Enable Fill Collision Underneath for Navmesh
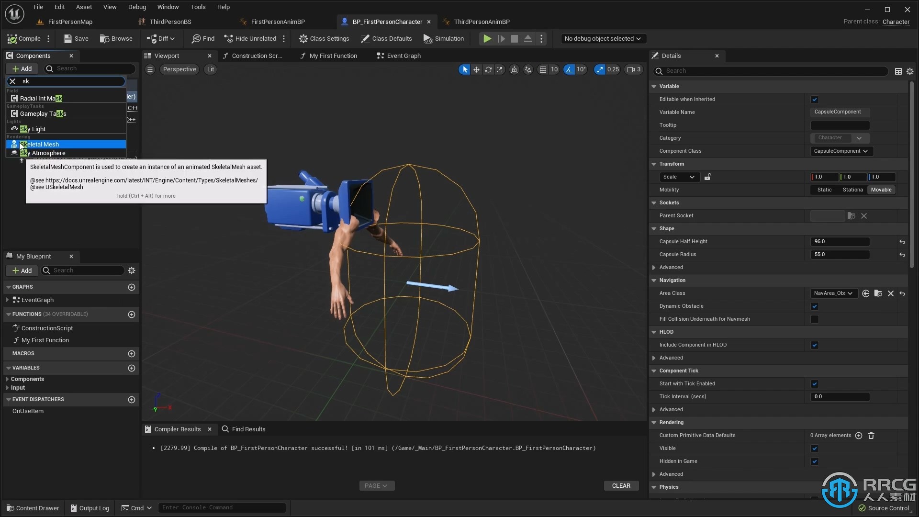919x517 pixels. [x=815, y=319]
